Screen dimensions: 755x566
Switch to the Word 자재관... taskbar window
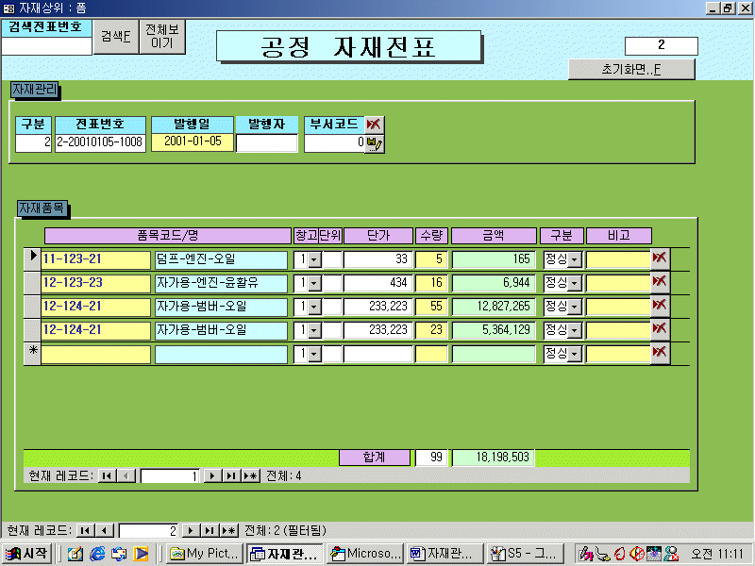[445, 554]
